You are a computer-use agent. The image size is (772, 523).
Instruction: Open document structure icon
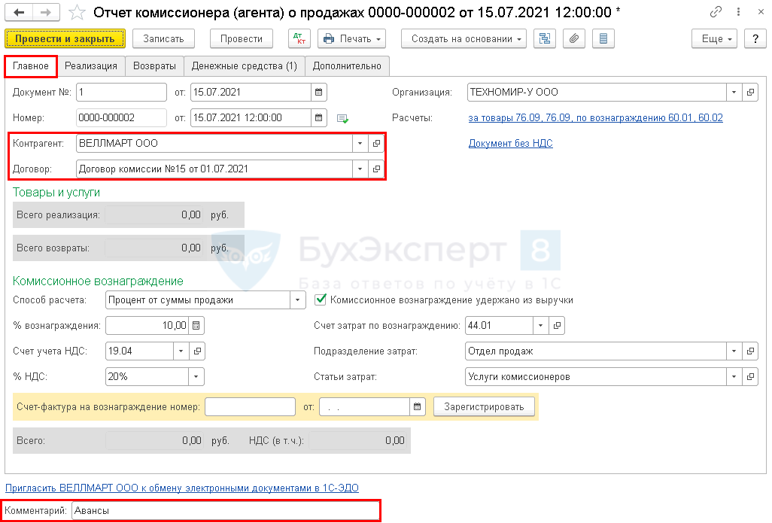pyautogui.click(x=543, y=39)
